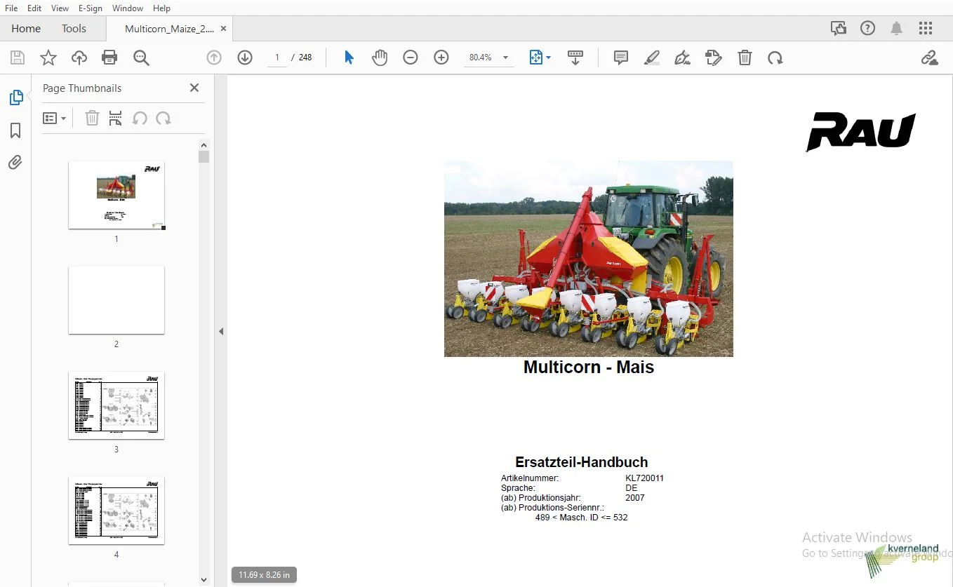Screen dimensions: 953x587
Task: Open the Page Thumbnails navigation pane icon
Action: pos(16,97)
